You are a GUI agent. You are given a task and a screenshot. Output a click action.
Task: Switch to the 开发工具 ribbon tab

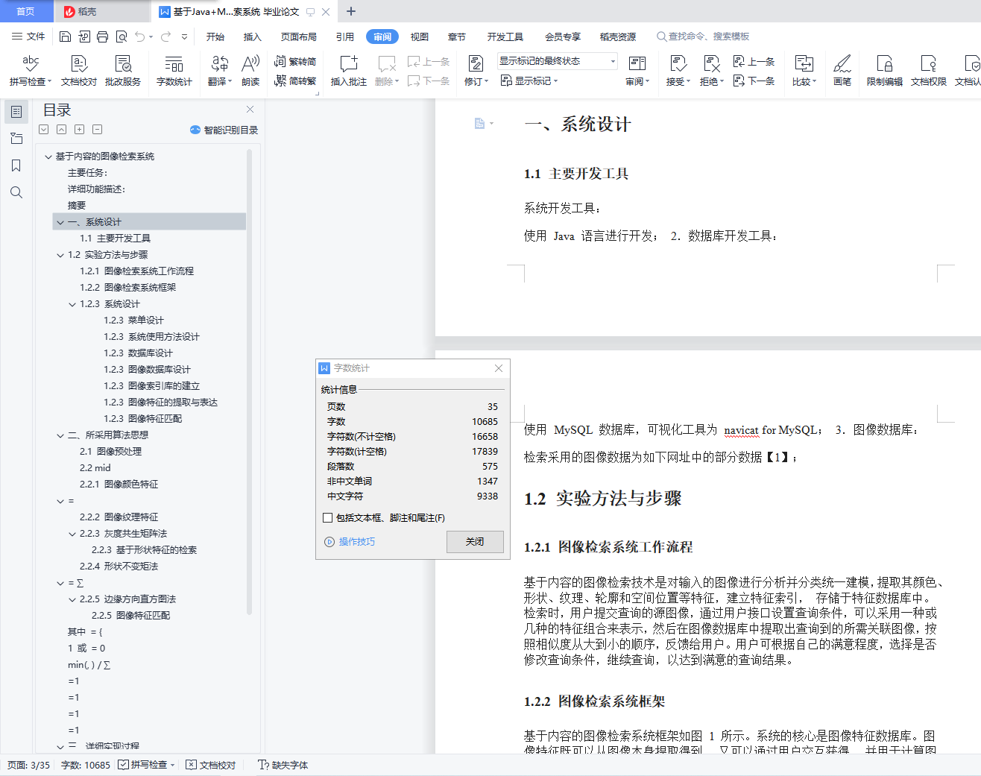coord(505,37)
